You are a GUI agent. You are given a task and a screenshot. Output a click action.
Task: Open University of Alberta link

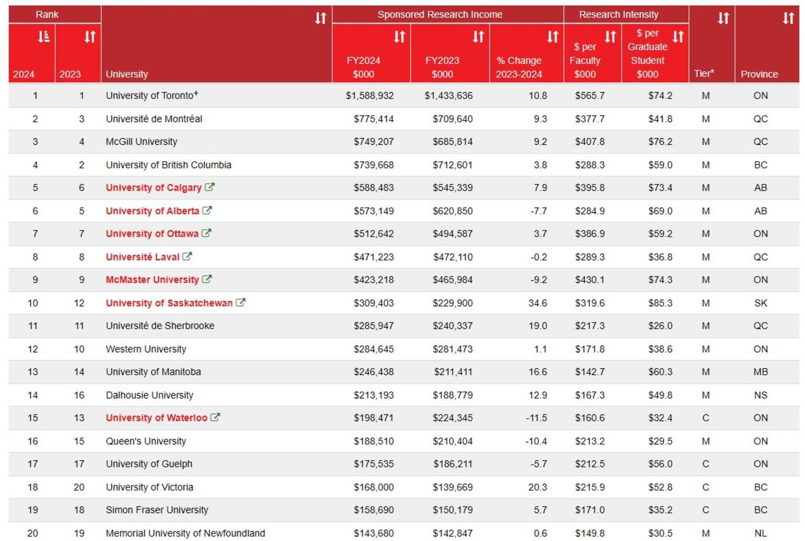point(152,211)
